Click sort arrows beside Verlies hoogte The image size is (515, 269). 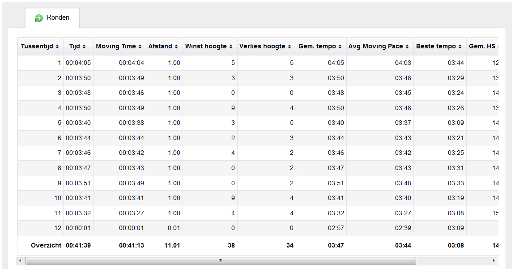[289, 47]
